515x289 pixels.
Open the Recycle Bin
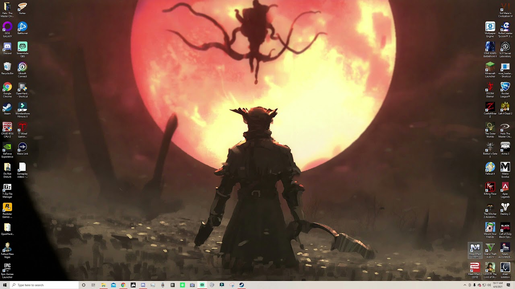click(7, 69)
